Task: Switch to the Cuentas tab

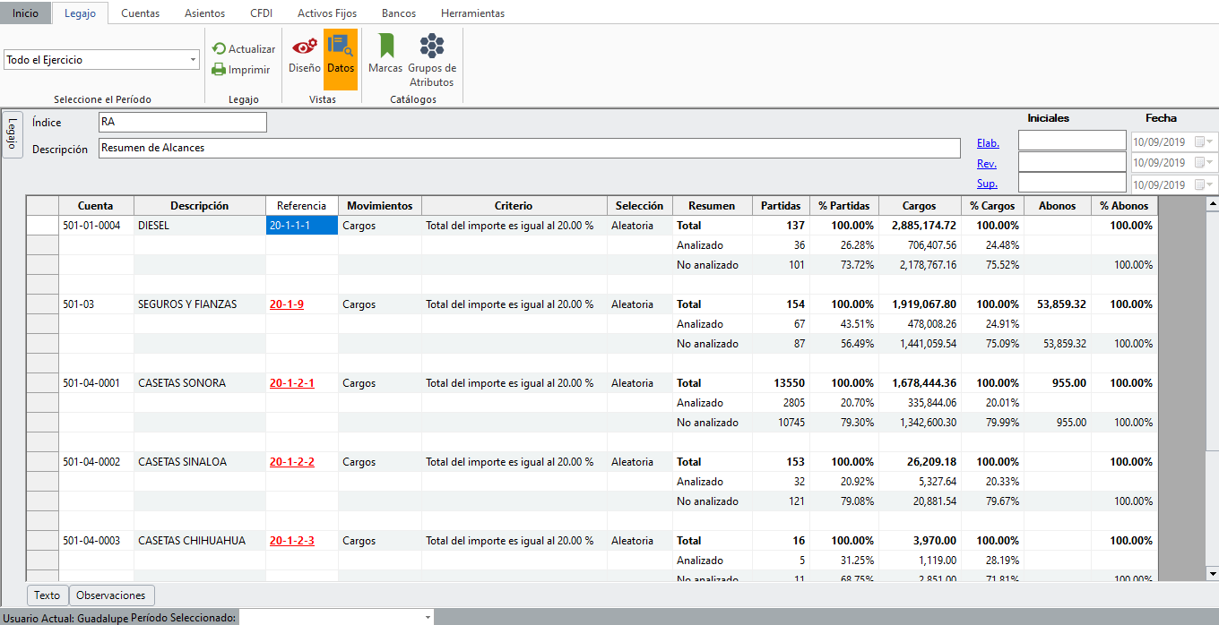Action: click(x=140, y=13)
